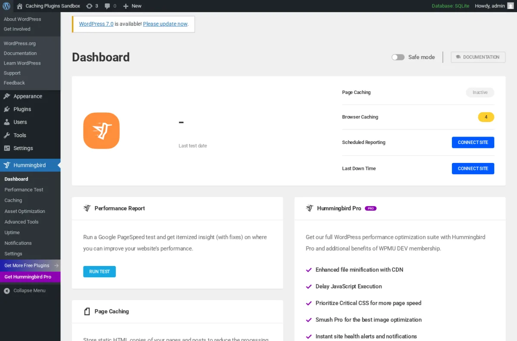
Task: Click Connect Site for Scheduled Reporting
Action: point(473,142)
